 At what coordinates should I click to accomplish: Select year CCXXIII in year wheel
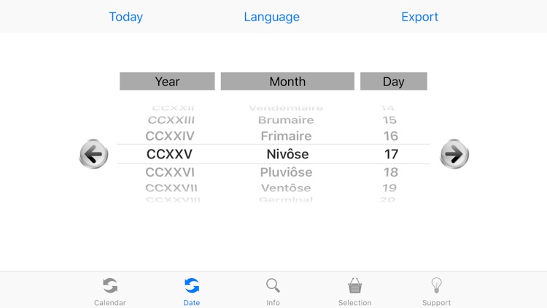pyautogui.click(x=171, y=120)
